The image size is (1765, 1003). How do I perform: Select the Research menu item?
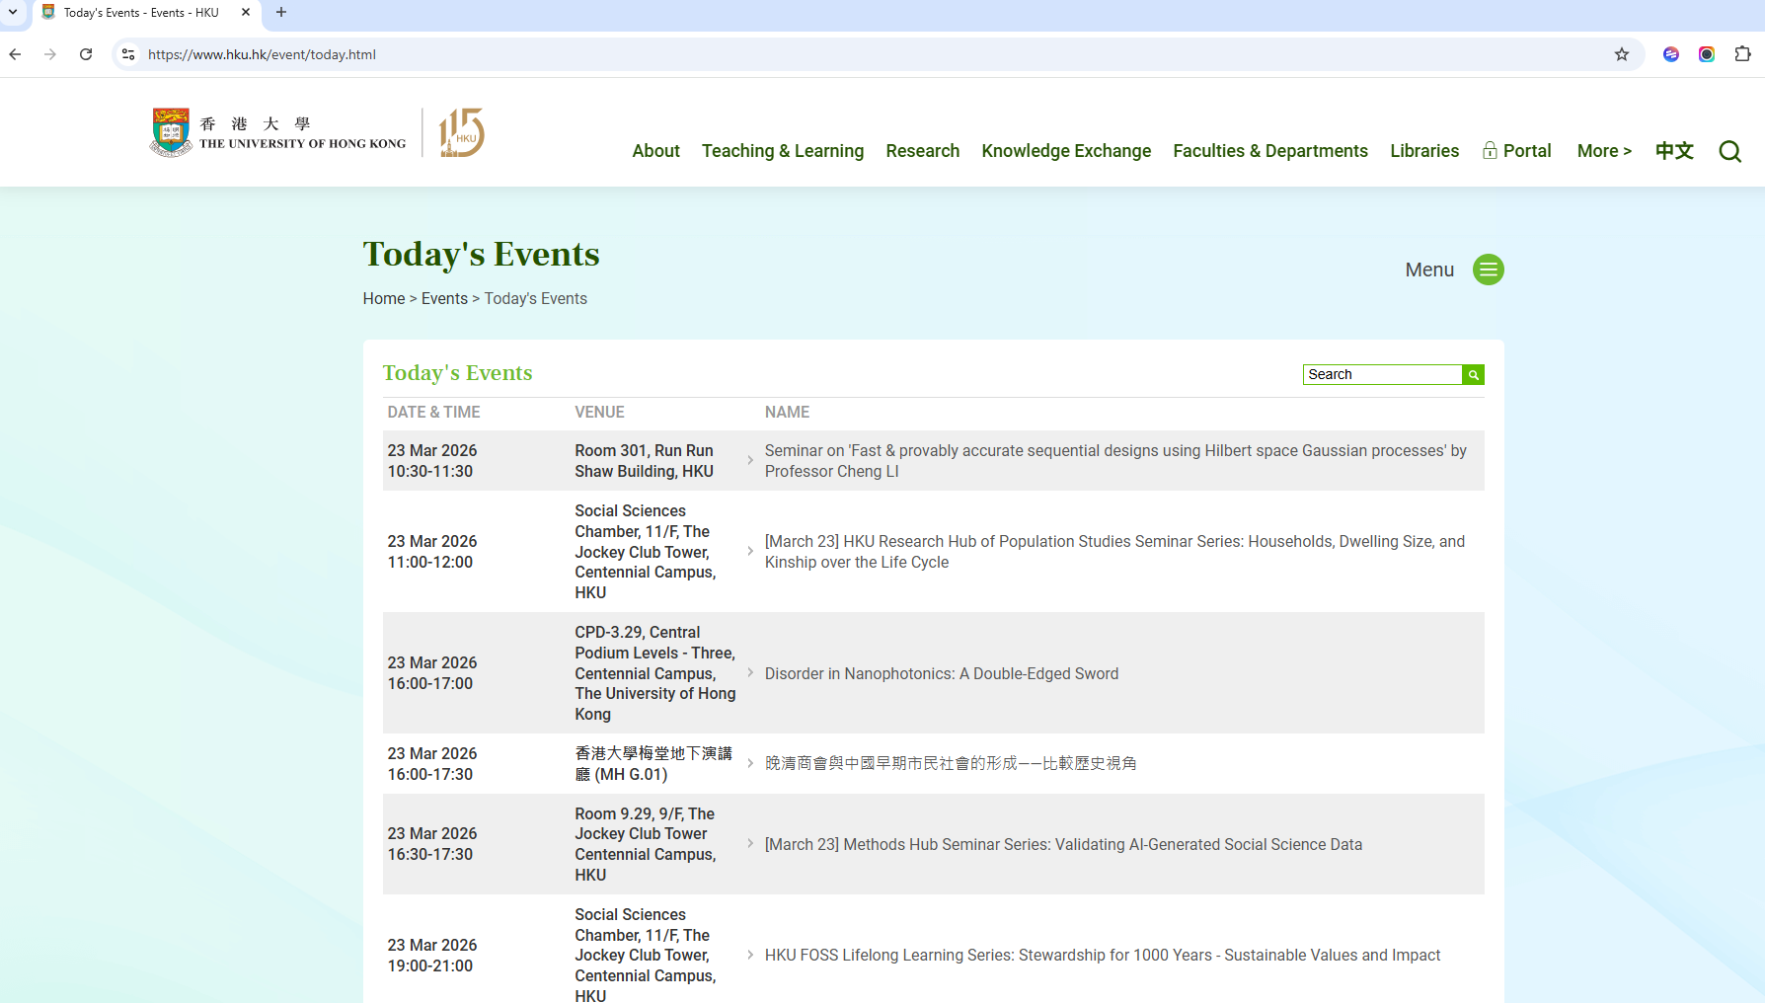coord(922,151)
